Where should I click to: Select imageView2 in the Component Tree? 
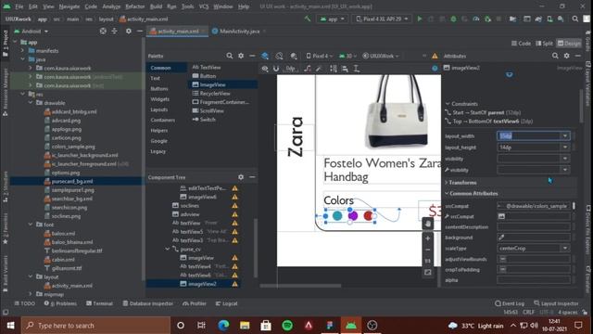(x=202, y=284)
